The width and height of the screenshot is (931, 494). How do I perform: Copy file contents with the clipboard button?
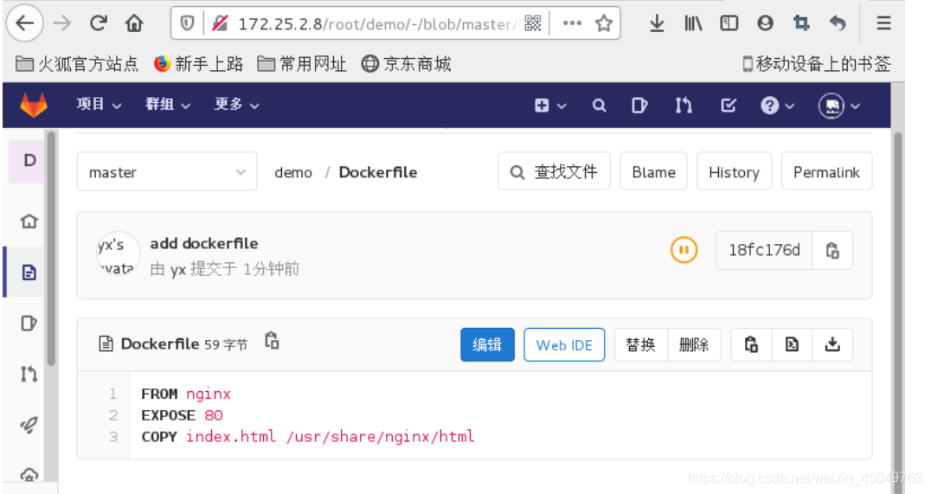[x=751, y=344]
